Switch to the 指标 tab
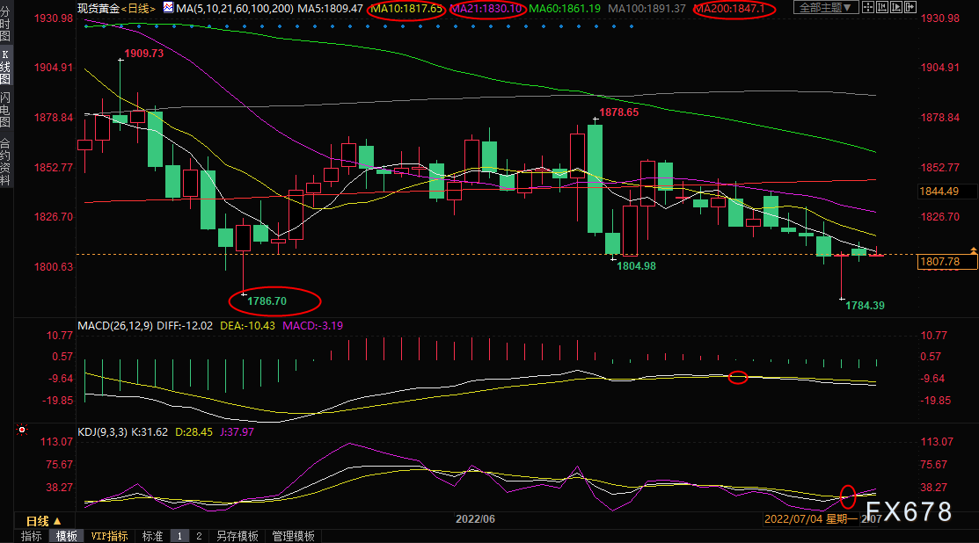This screenshot has height=543, width=979. (x=31, y=536)
